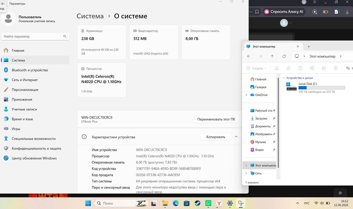Open Microsoft Edge from the taskbar
This screenshot has height=209, width=353.
(x=176, y=203)
